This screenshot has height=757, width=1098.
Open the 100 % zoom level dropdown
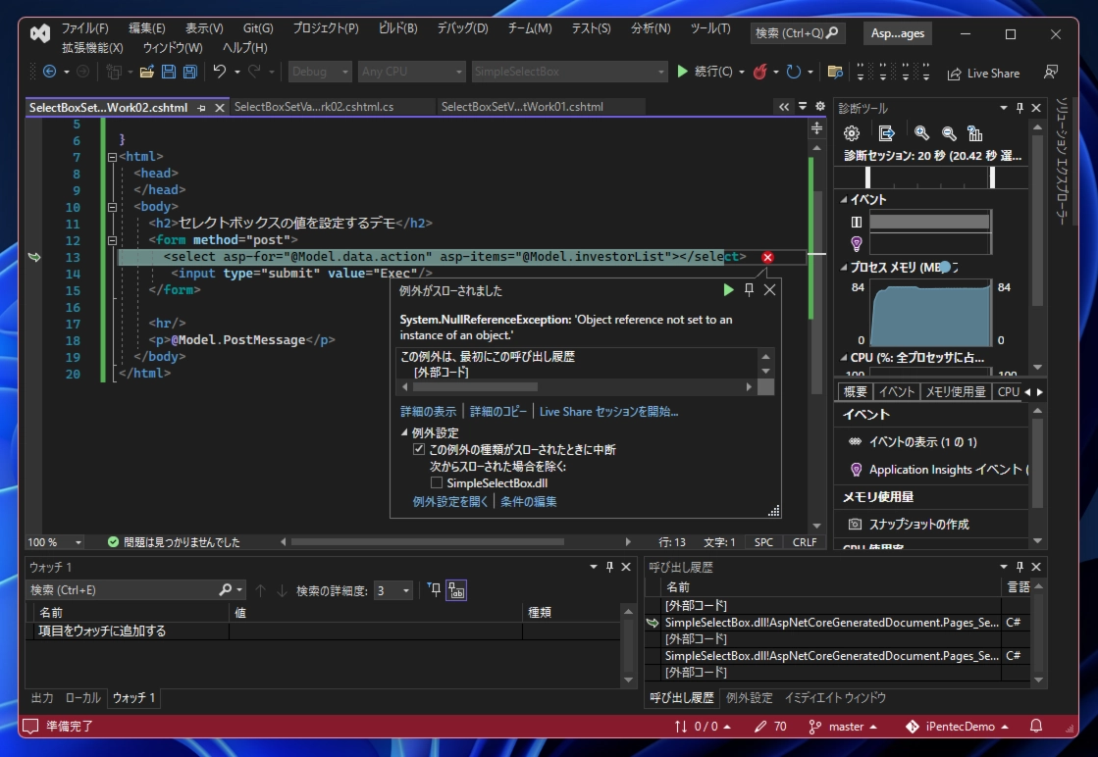(x=55, y=542)
